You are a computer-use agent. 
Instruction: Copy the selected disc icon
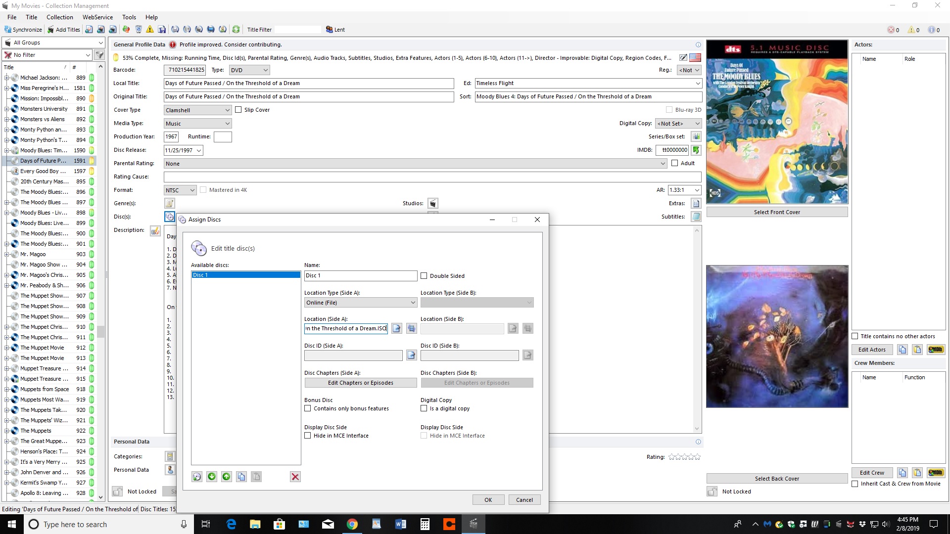[241, 477]
